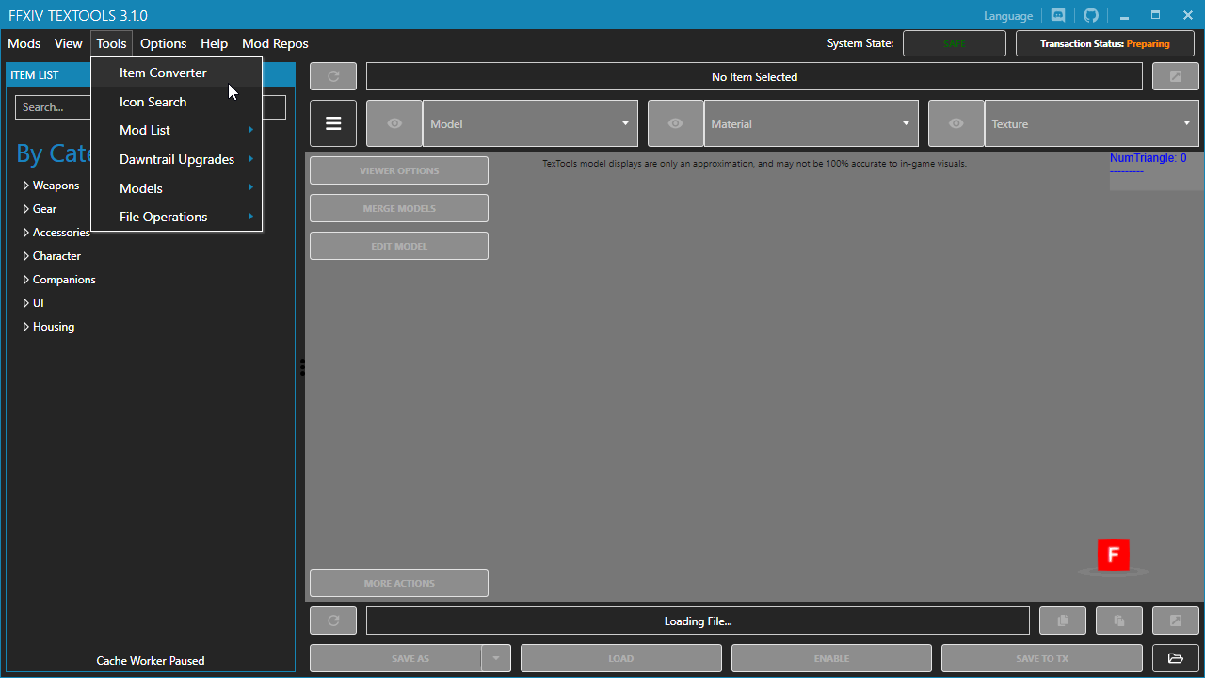
Task: Close the open Tools menu
Action: click(x=111, y=43)
